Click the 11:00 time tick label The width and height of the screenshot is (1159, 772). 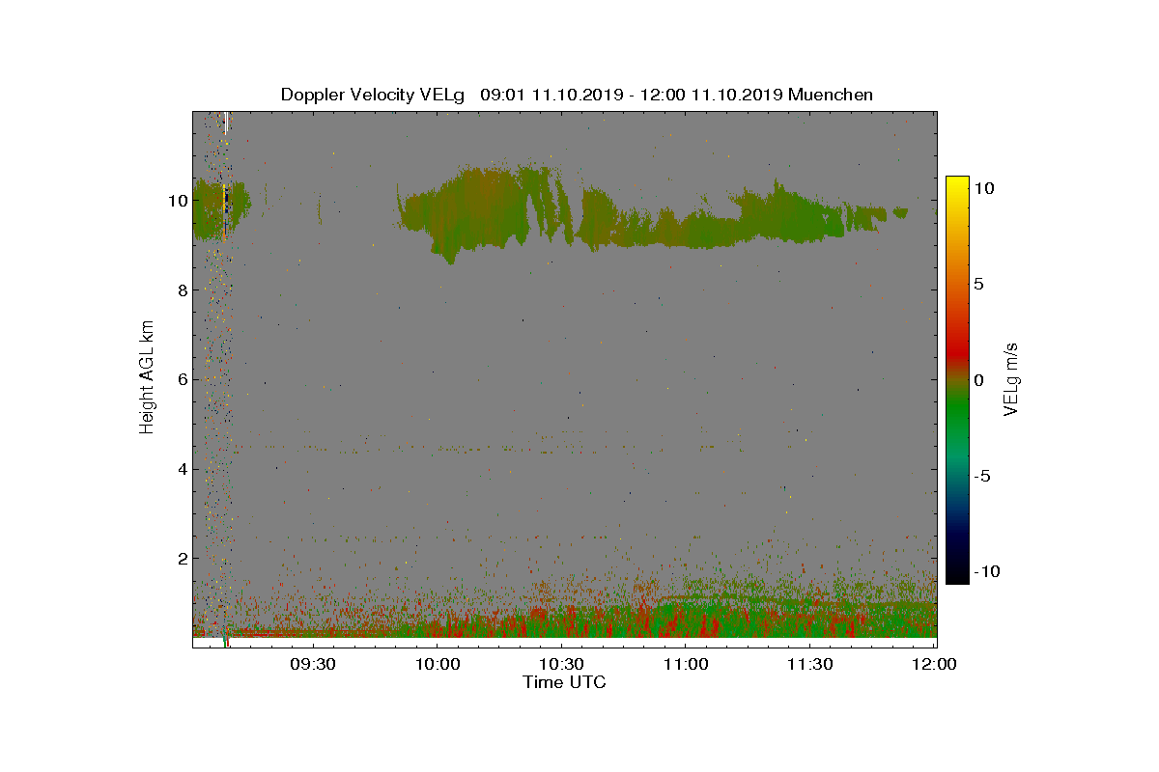(x=686, y=664)
